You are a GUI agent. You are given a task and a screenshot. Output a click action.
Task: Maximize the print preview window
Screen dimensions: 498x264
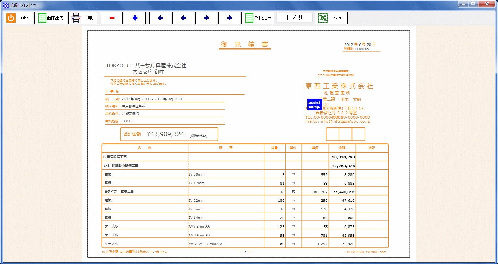click(x=474, y=4)
